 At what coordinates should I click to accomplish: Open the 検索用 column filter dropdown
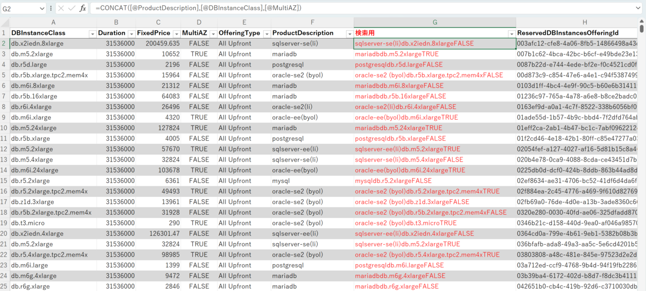pos(511,33)
